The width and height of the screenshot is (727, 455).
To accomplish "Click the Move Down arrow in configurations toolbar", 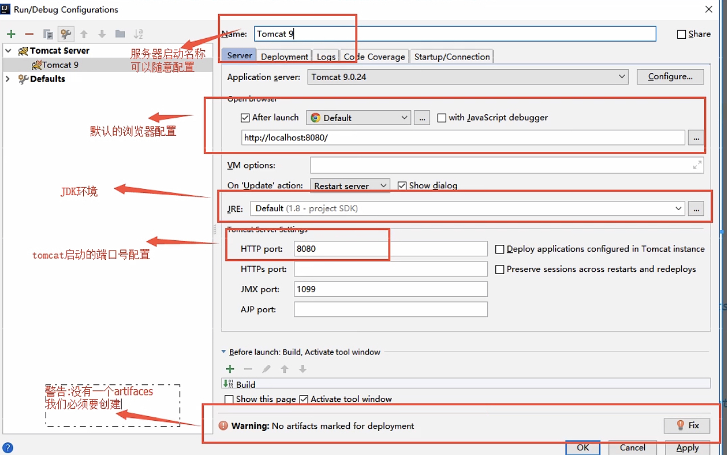I will (102, 34).
